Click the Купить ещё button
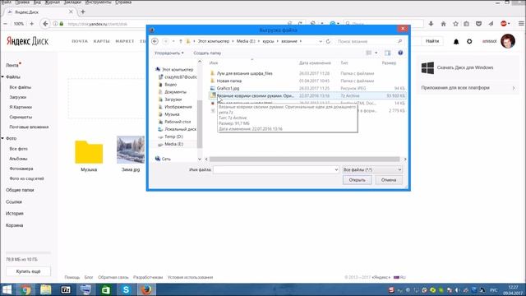 pos(28,271)
